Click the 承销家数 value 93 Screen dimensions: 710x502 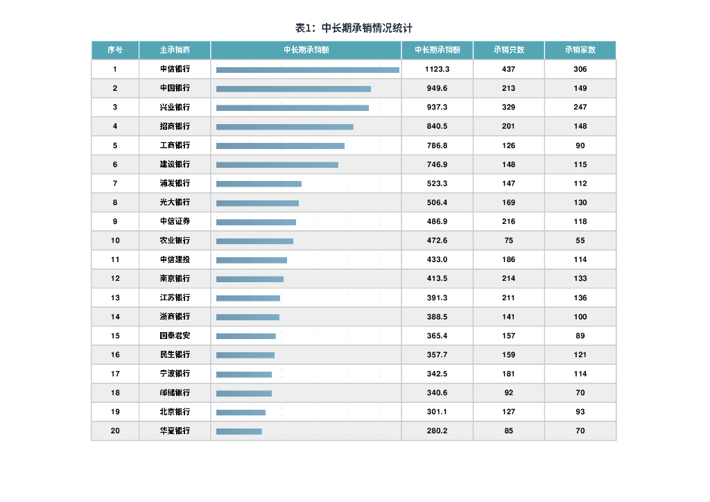pos(580,411)
